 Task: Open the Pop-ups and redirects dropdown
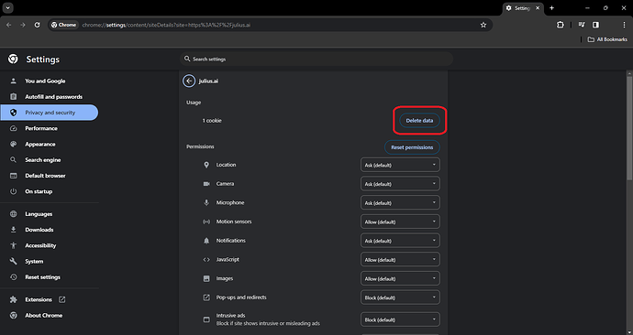[x=400, y=297]
